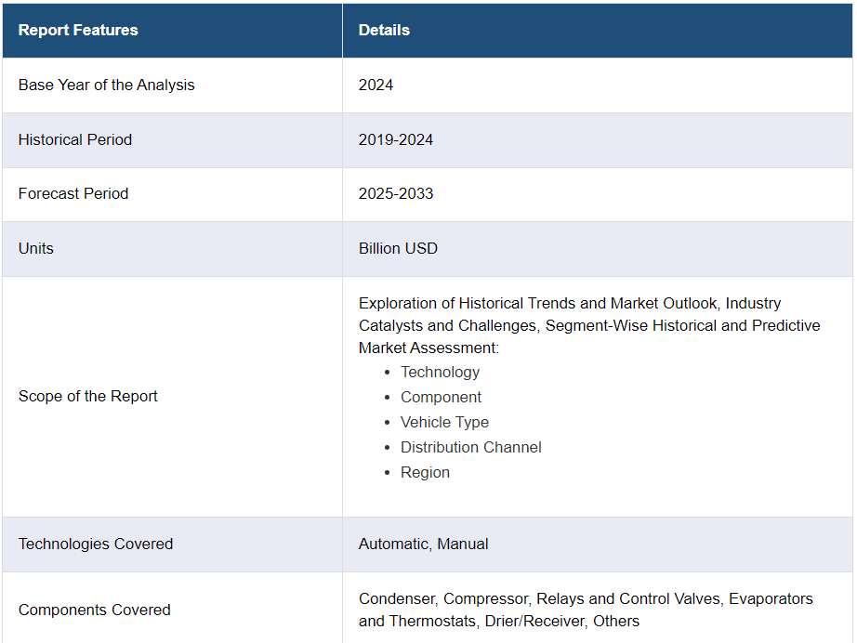Select the Scope of the Report label

(88, 396)
